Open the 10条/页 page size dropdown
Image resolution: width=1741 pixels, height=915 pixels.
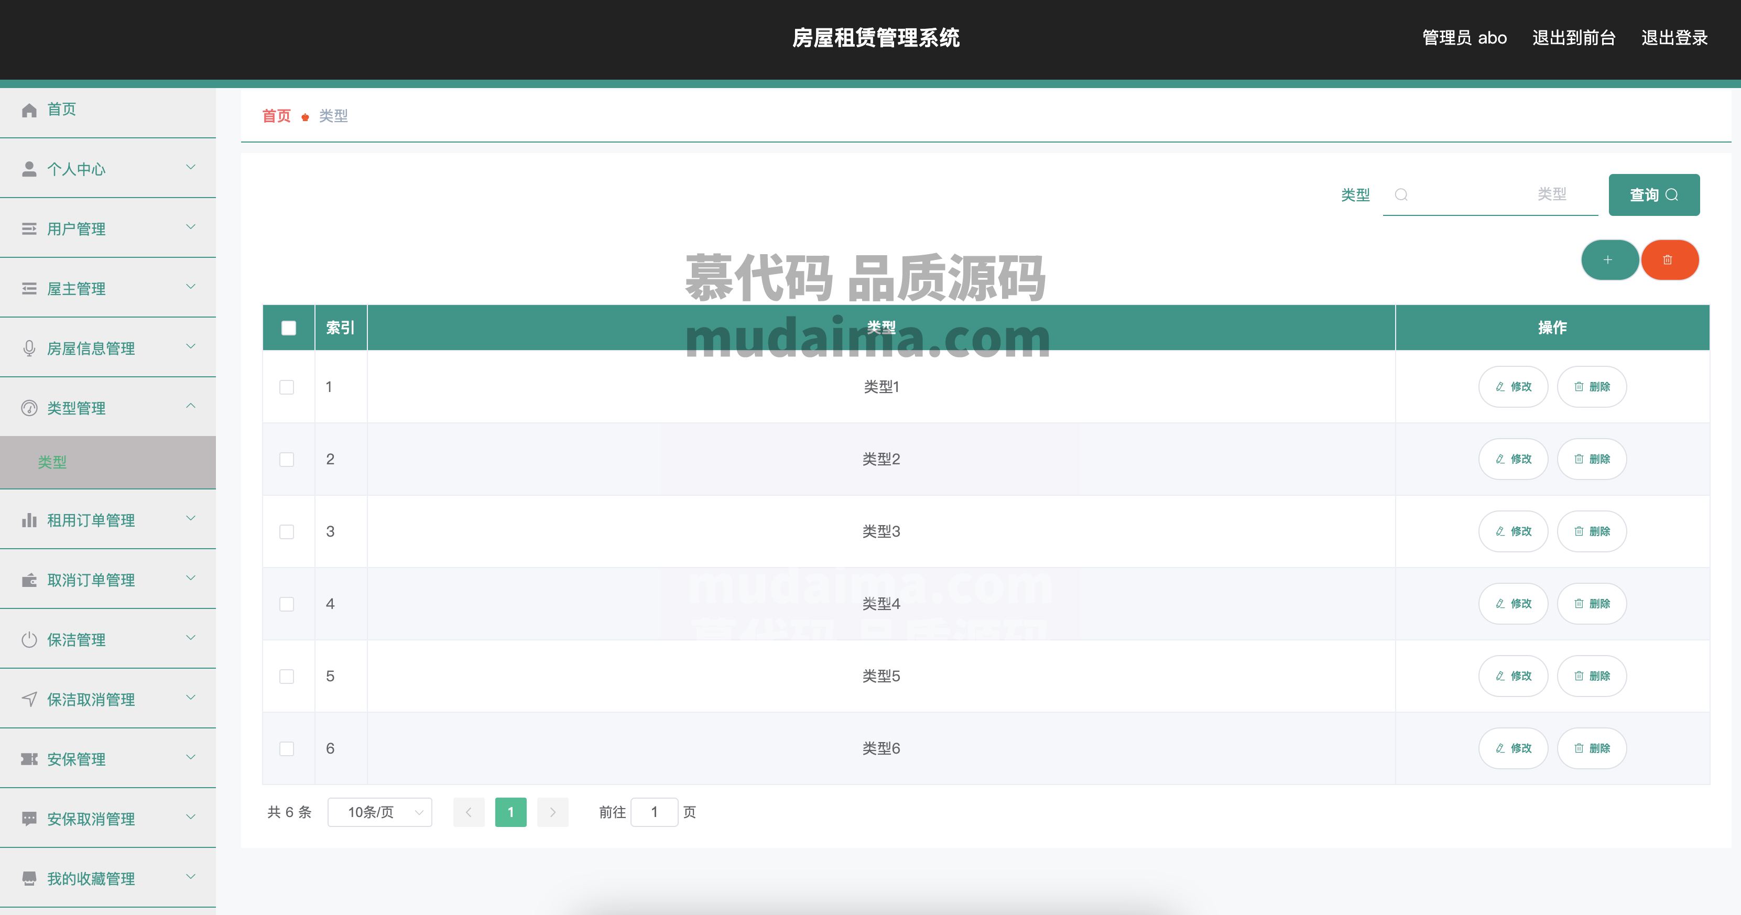click(x=380, y=812)
